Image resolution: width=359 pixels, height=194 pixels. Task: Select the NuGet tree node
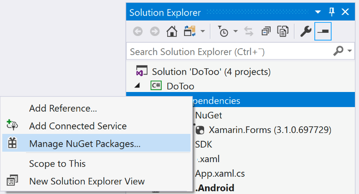pos(208,115)
